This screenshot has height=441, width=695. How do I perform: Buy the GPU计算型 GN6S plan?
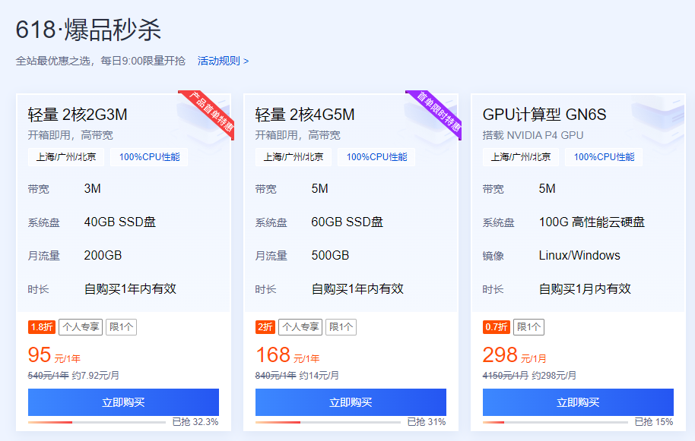point(578,402)
